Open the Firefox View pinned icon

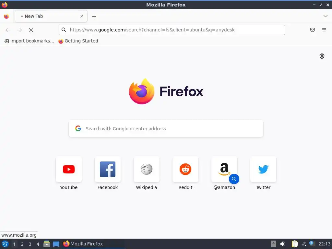coord(6,16)
